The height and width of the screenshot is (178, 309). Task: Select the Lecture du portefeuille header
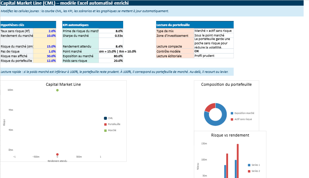point(194,25)
